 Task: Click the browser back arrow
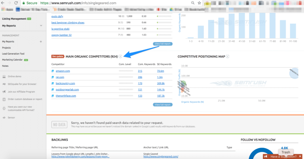(3, 3)
